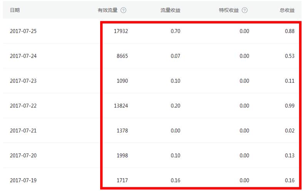
Task: Click the traffic value 8665
Action: pyautogui.click(x=122, y=56)
